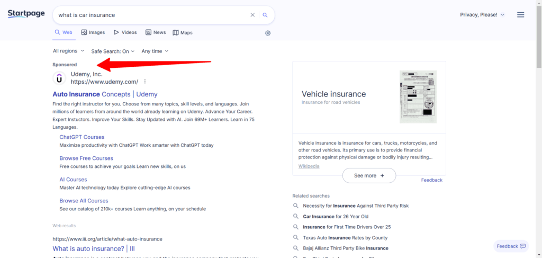
Task: Switch to the Videos tab
Action: pos(125,32)
